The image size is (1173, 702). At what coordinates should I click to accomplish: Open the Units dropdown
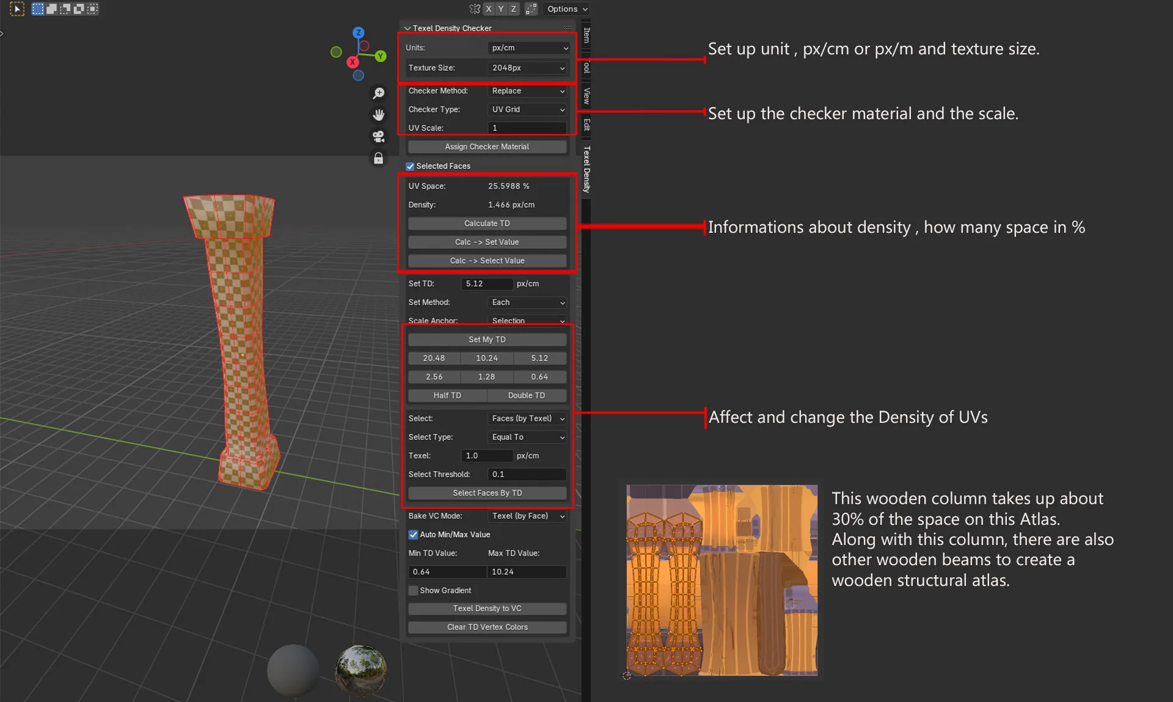(529, 48)
